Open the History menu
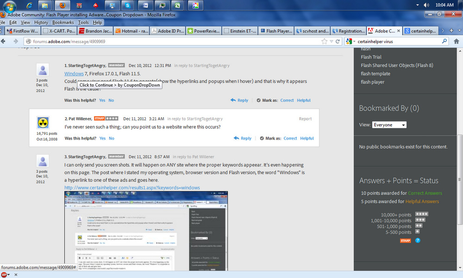This screenshot has width=463, height=278. point(41,22)
